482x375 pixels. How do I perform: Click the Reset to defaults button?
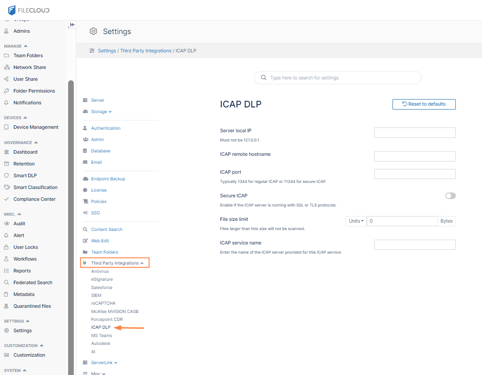pyautogui.click(x=423, y=104)
